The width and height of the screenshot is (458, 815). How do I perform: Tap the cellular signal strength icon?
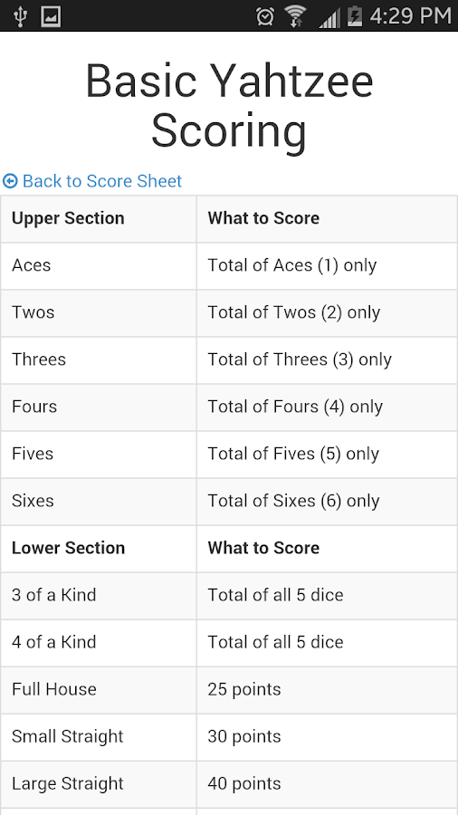(x=329, y=17)
